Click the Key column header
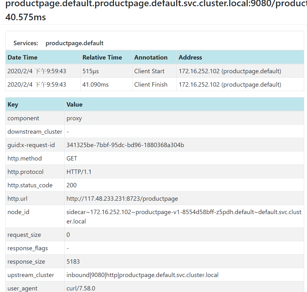307x292 pixels. pos(13,104)
